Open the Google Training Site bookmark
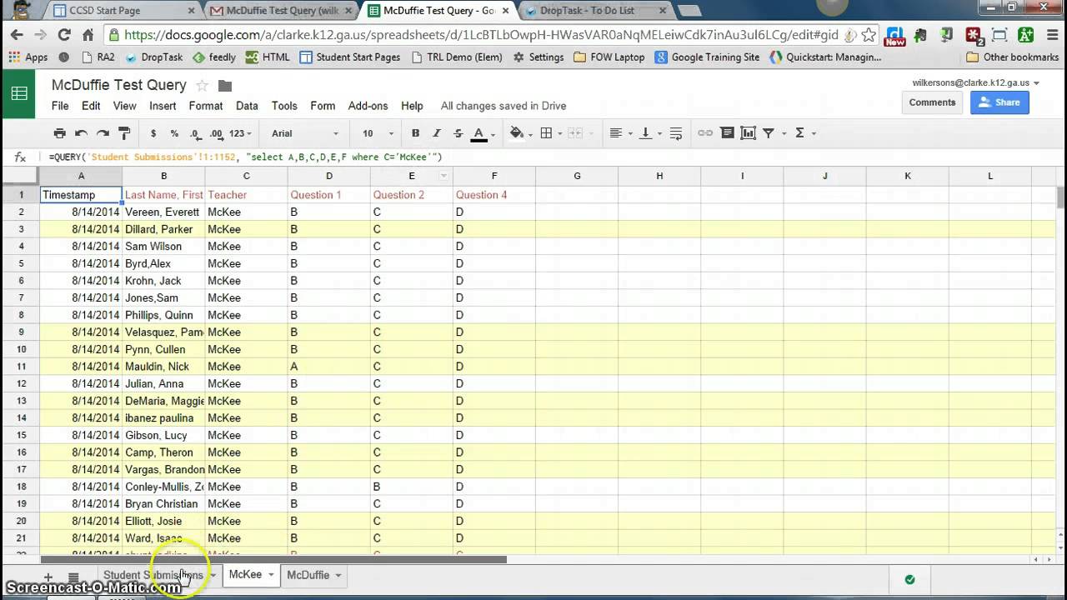Screen dimensions: 1067x600 [708, 57]
